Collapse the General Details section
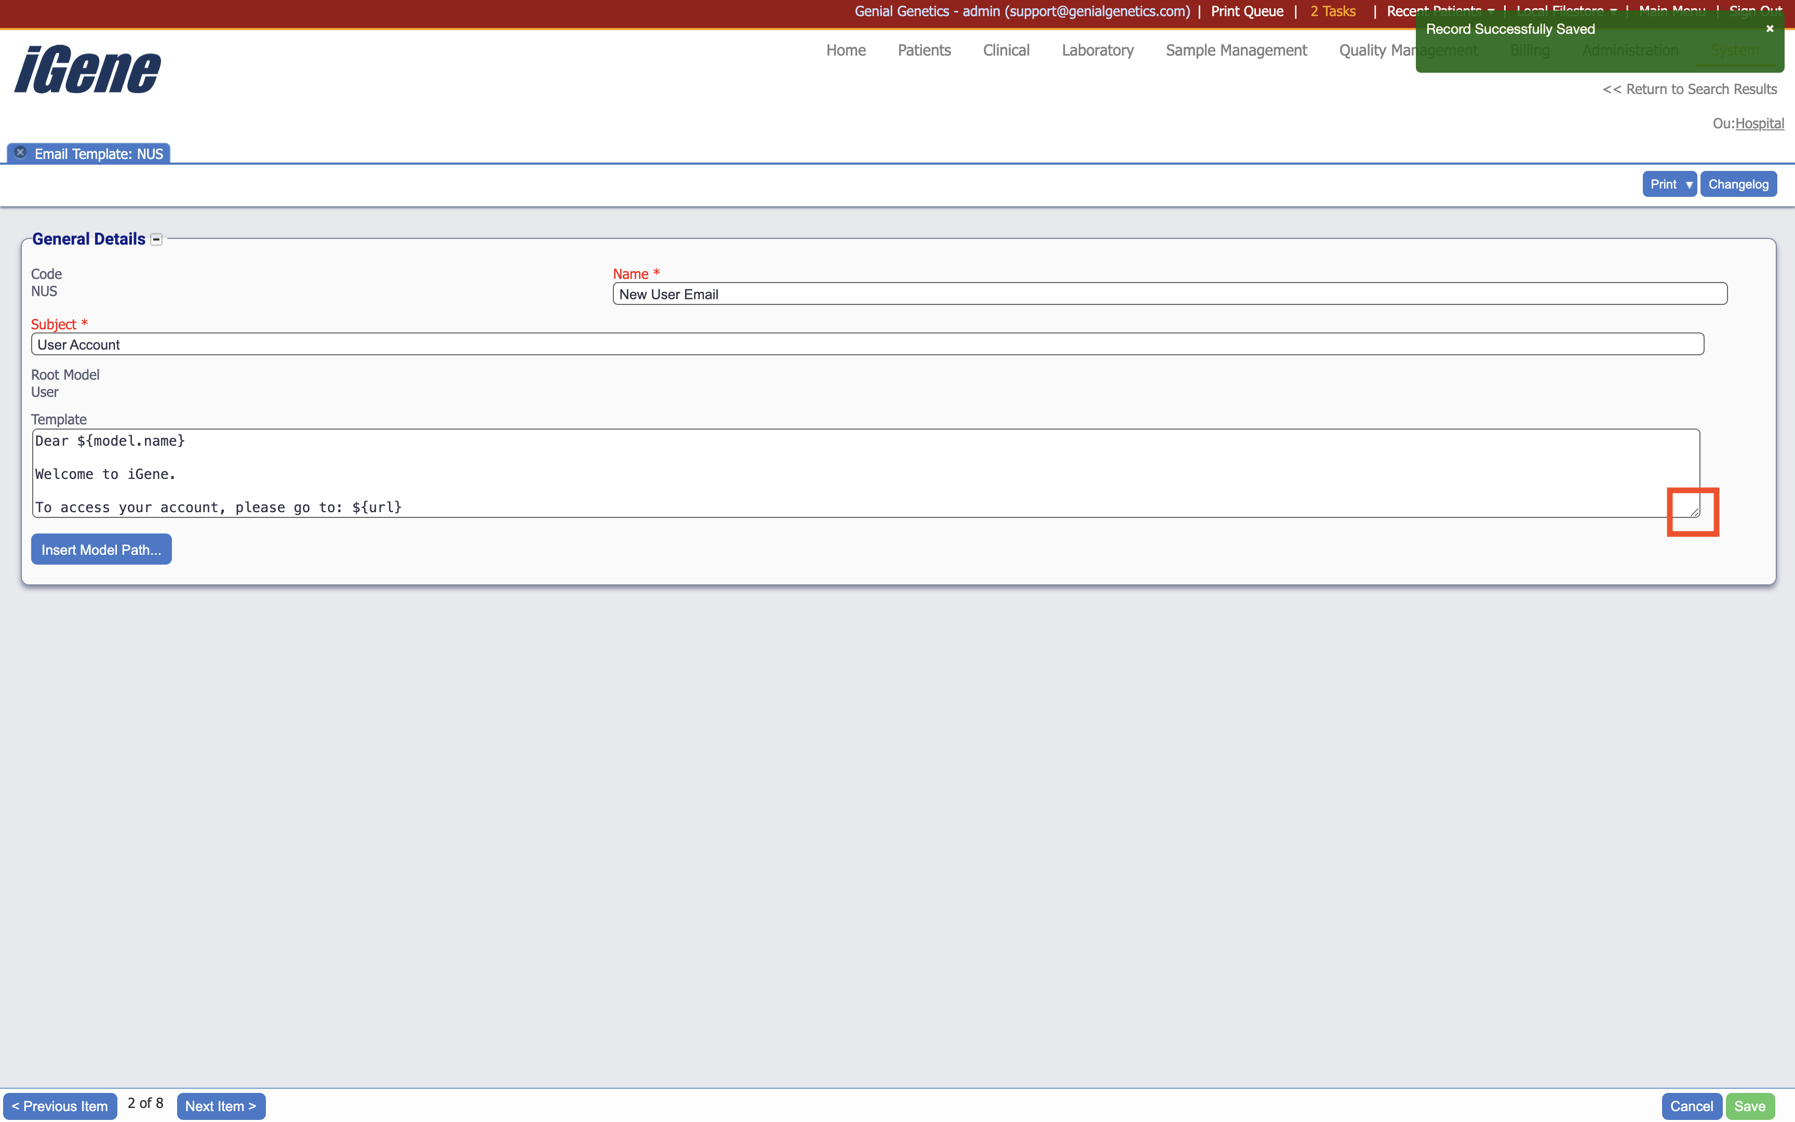Image resolution: width=1795 pixels, height=1122 pixels. pos(156,239)
